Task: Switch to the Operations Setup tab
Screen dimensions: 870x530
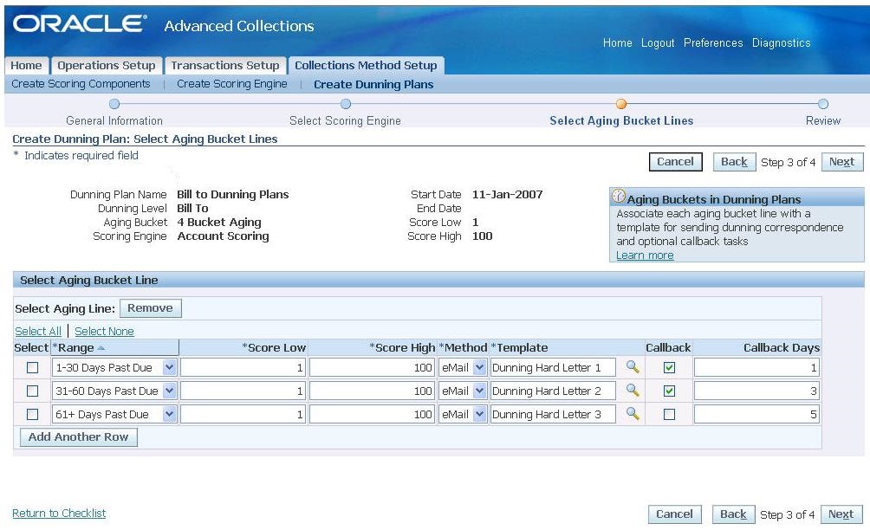Action: [106, 65]
